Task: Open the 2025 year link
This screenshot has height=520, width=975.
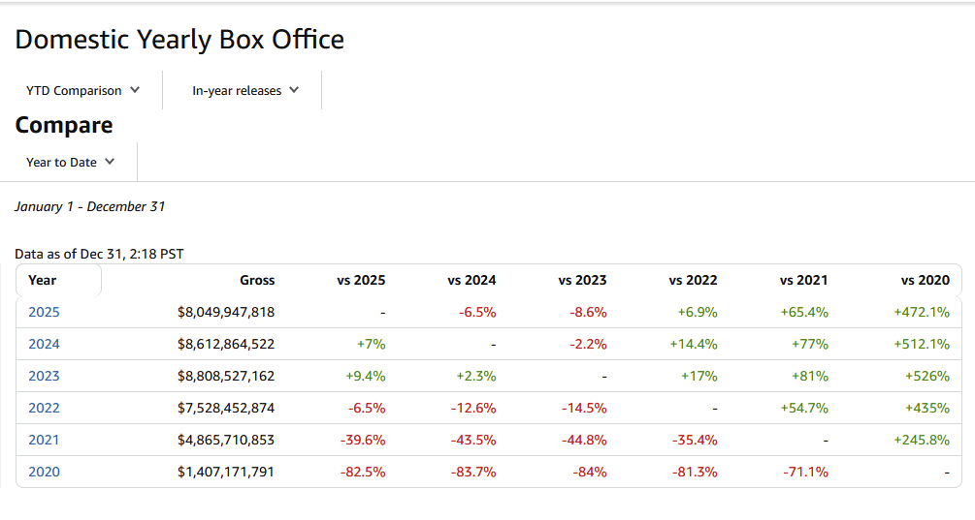Action: click(44, 312)
